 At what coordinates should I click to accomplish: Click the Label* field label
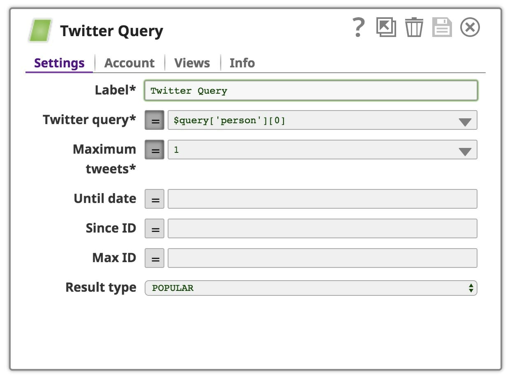point(115,90)
